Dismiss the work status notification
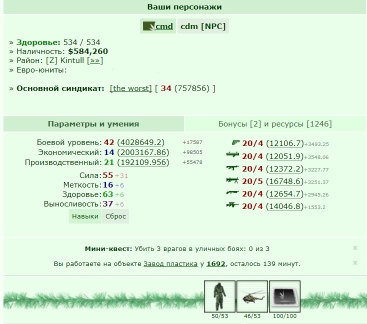The height and width of the screenshot is (324, 367). (355, 262)
